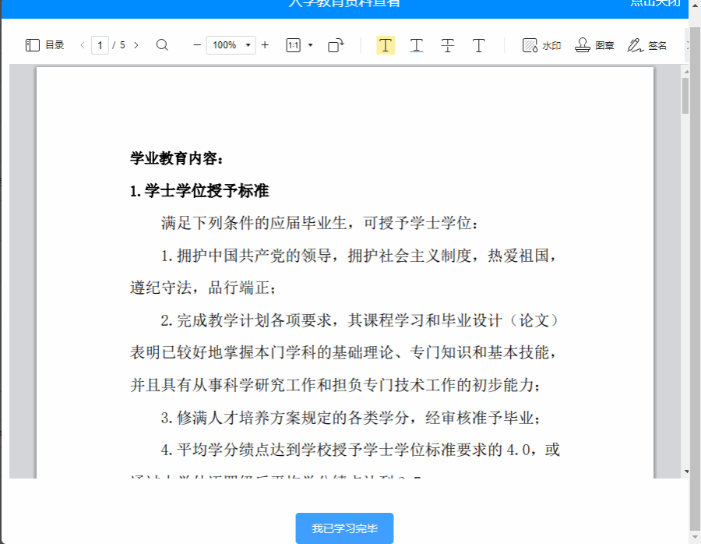
Task: Toggle the underline text tool
Action: tap(417, 45)
